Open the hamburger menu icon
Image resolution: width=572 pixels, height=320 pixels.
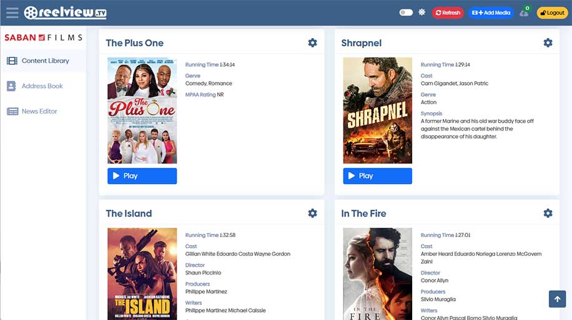12,12
